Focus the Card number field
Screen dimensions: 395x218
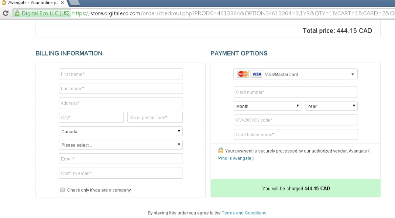tap(295, 92)
